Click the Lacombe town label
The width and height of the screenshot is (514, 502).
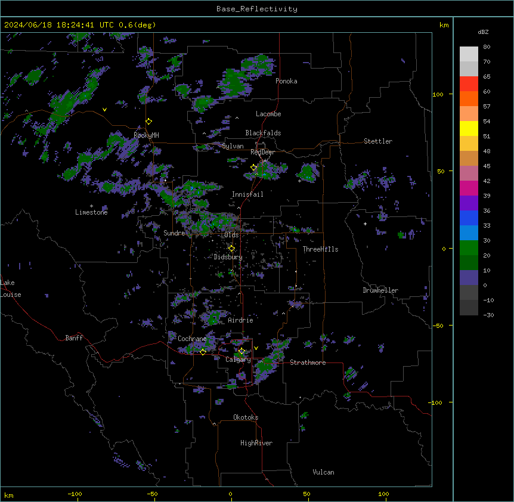tap(268, 114)
